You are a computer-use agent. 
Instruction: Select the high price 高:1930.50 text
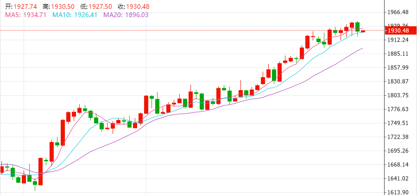pos(59,6)
